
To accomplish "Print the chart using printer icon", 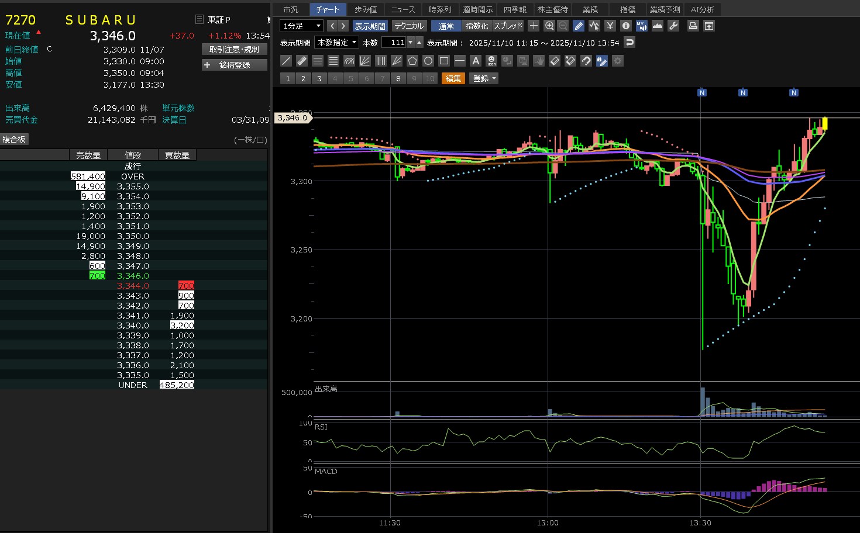I will click(x=693, y=26).
